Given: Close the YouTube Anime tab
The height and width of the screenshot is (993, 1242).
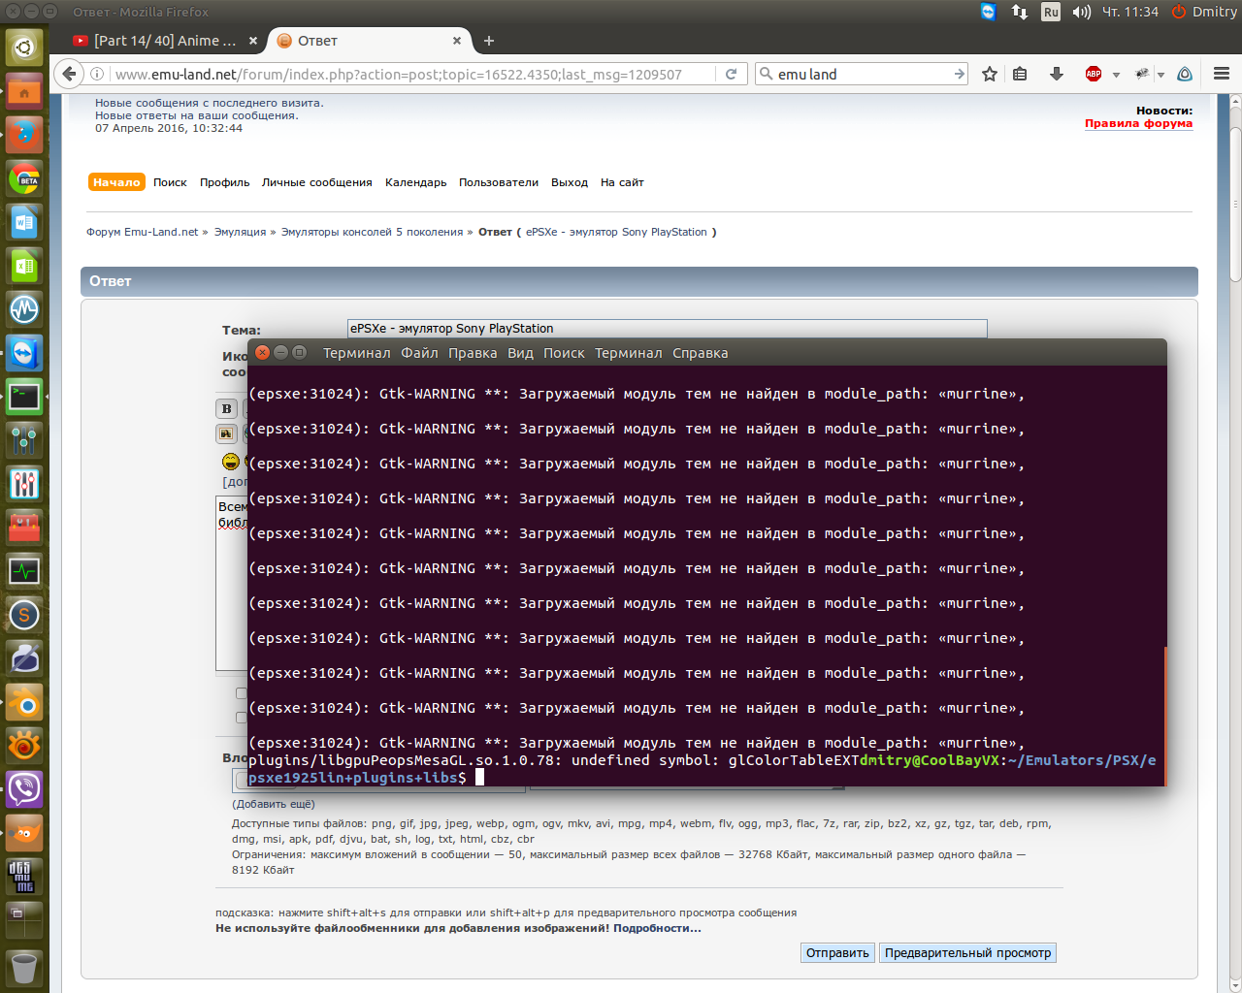Looking at the screenshot, I should click(253, 41).
